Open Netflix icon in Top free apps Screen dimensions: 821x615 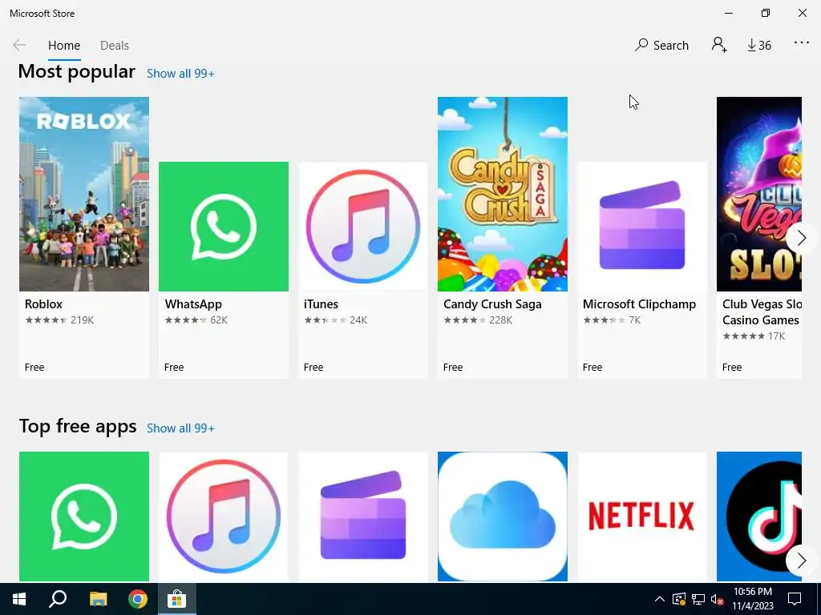642,517
